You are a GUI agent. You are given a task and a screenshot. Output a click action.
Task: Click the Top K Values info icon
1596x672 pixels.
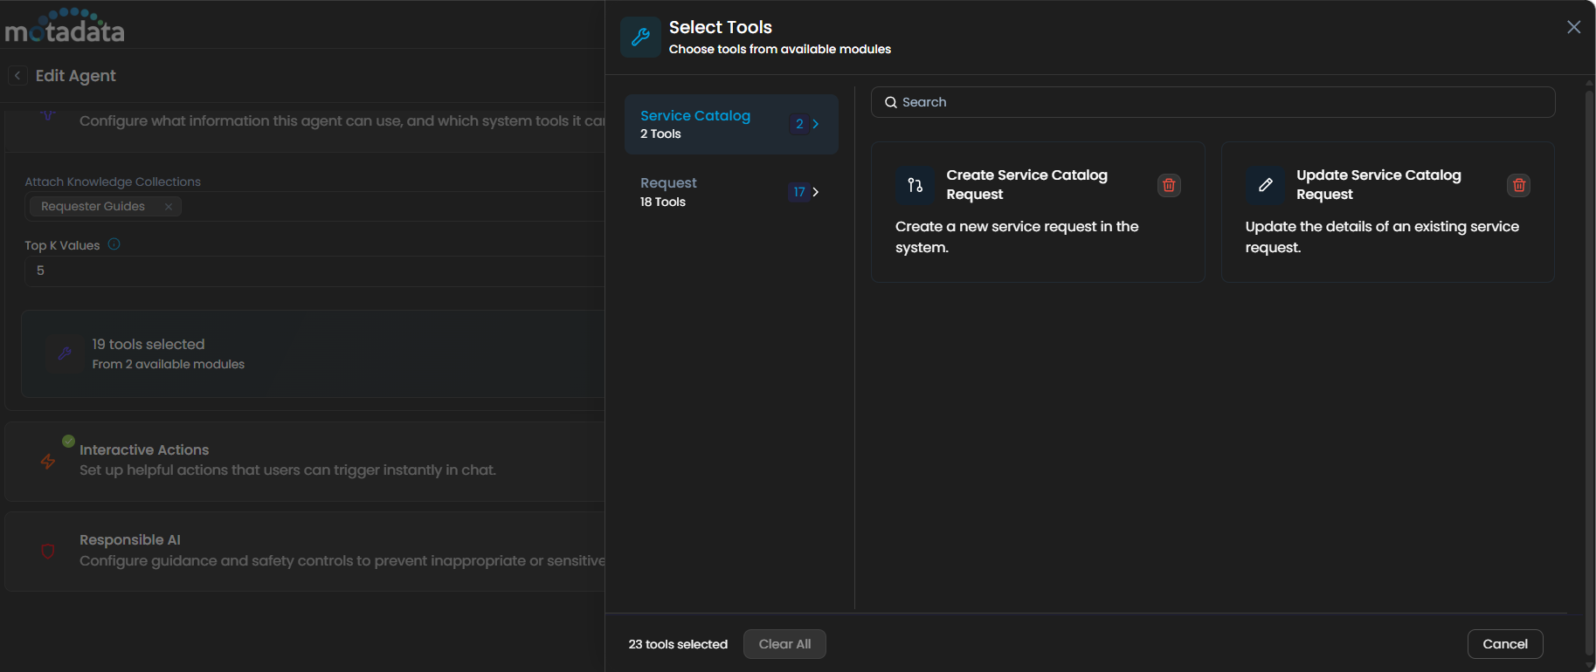(114, 244)
